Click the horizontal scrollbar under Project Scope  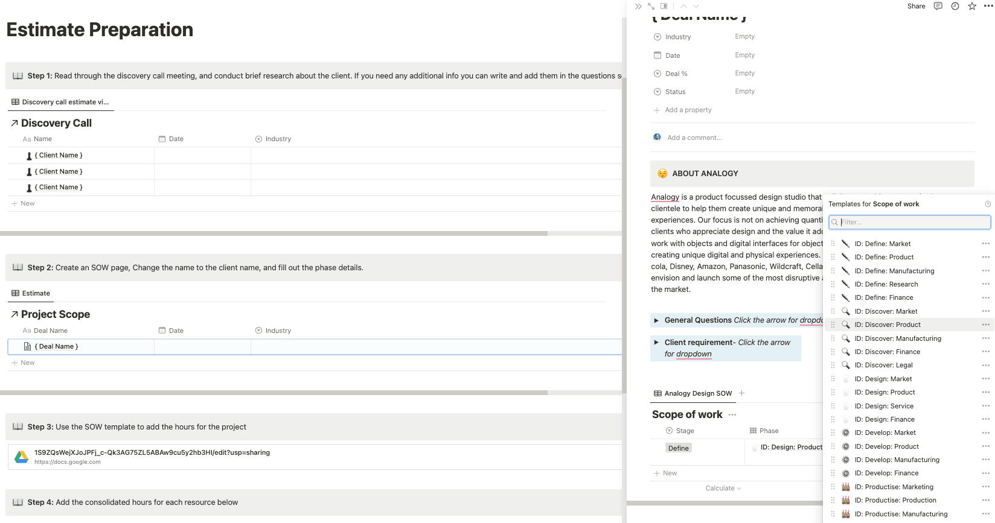274,393
